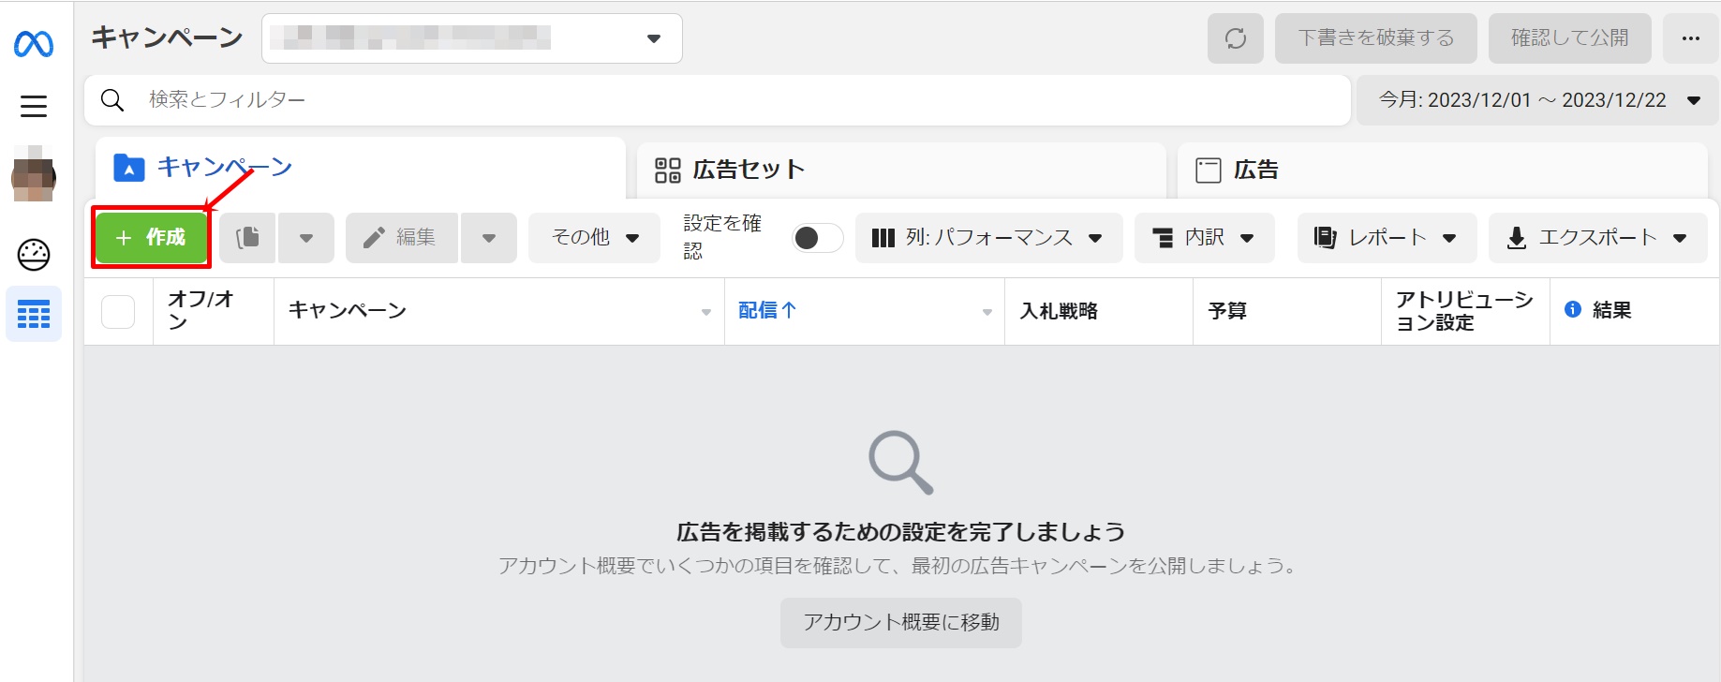Open the hamburger menu in sidebar
This screenshot has height=682, width=1721.
(34, 106)
